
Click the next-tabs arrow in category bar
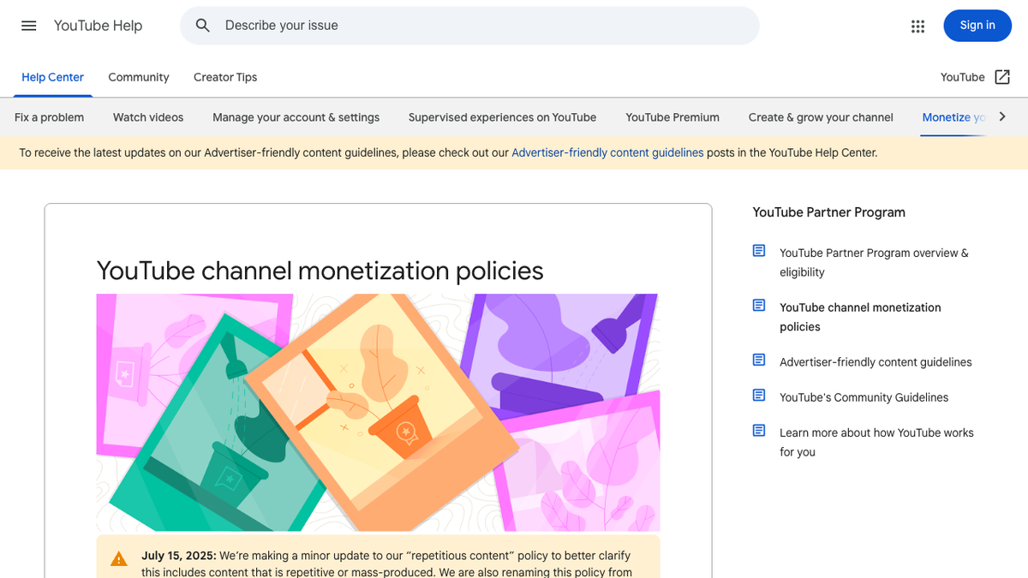coord(1002,116)
